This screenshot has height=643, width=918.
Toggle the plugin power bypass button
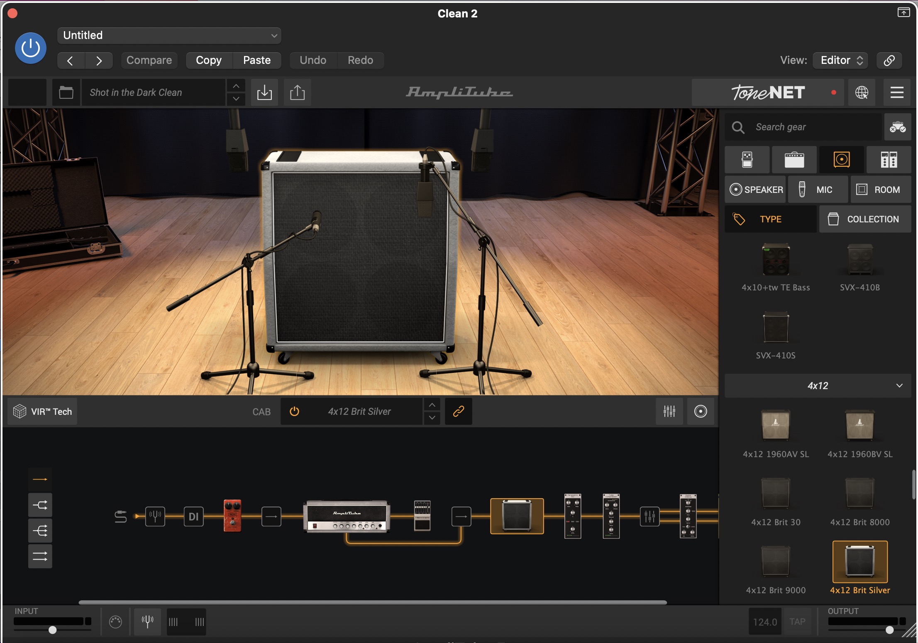(x=31, y=48)
